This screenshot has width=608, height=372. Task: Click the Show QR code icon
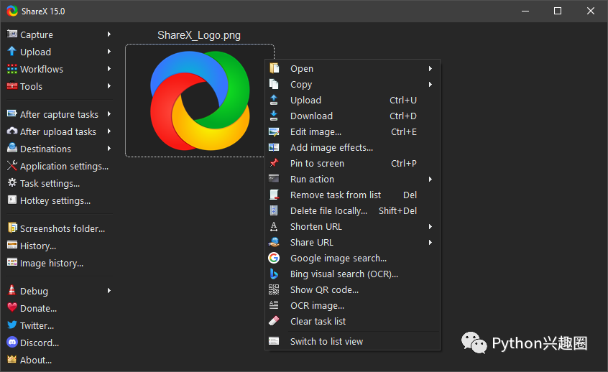[274, 289]
